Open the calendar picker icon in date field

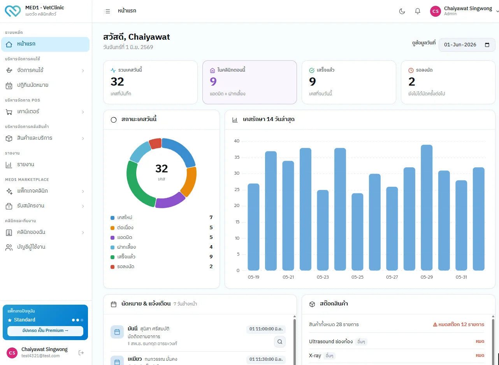click(487, 45)
